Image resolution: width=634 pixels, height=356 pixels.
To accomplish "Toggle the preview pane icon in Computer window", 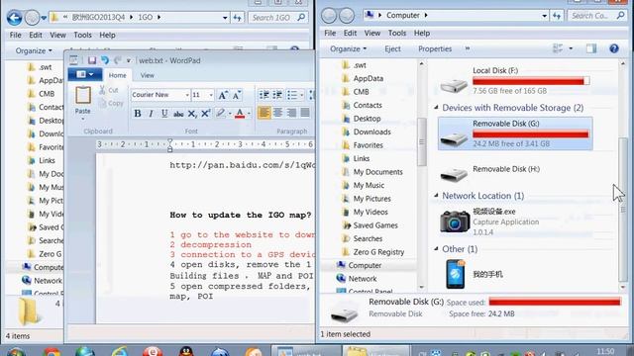I will pos(591,48).
